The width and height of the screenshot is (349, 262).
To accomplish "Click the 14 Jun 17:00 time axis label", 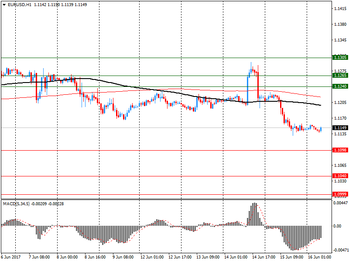I will click(x=264, y=257).
